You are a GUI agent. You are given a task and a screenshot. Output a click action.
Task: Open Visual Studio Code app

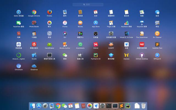click(x=127, y=34)
